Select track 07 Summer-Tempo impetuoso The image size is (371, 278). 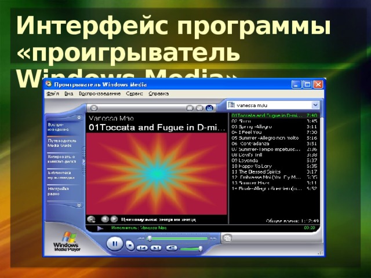tap(274, 149)
